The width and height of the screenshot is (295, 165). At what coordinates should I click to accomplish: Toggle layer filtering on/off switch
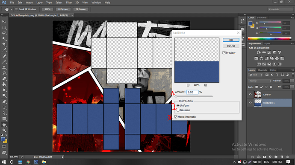tap(293, 75)
